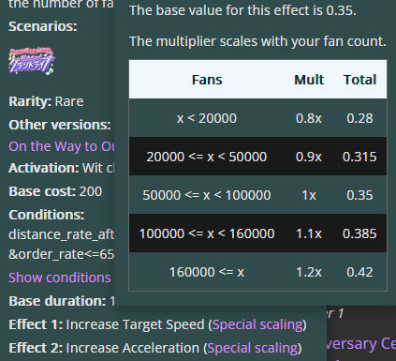This screenshot has width=396, height=361.
Task: Click the Fans column header
Action: (x=207, y=80)
